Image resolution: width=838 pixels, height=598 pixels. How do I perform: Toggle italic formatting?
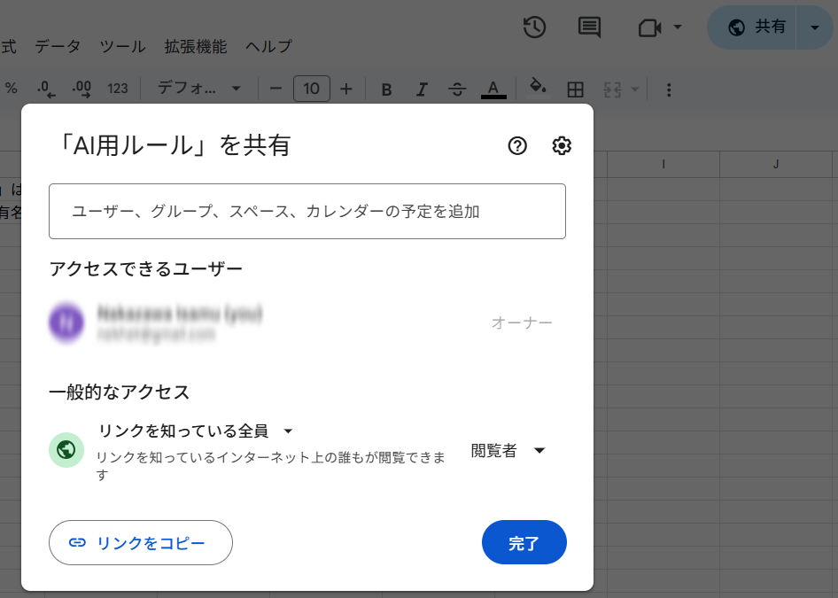click(422, 89)
